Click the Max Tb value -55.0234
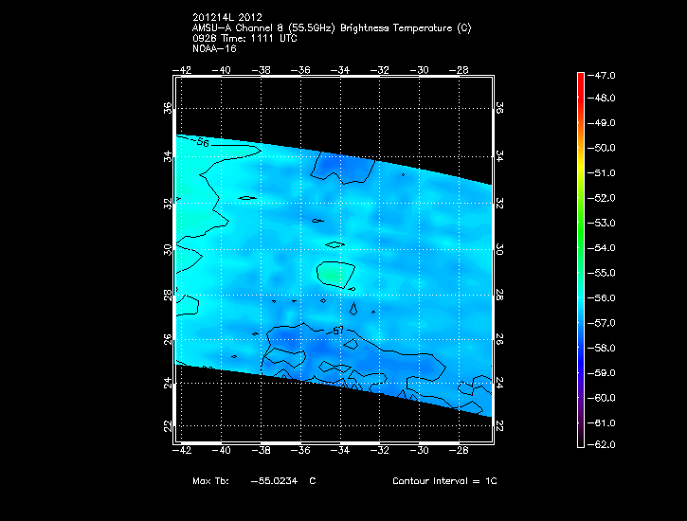Viewport: 687px width, 521px height. (276, 481)
